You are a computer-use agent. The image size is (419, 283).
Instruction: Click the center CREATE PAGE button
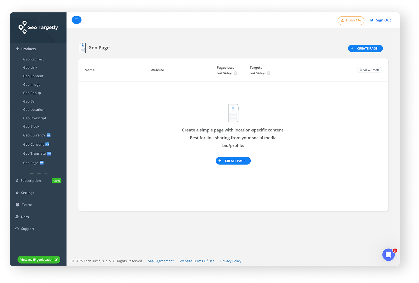point(233,161)
